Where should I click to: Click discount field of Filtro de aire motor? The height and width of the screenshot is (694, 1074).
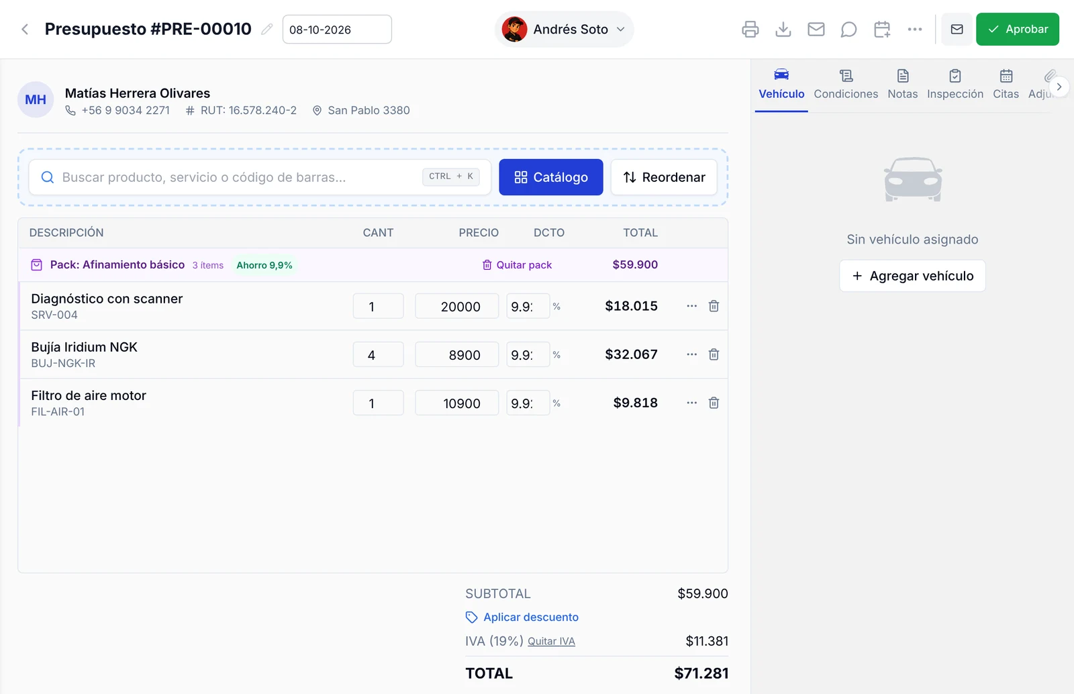coord(528,403)
